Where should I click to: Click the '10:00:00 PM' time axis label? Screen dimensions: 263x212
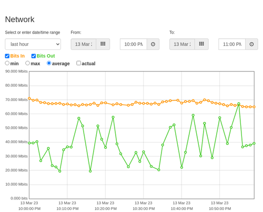click(x=29, y=209)
